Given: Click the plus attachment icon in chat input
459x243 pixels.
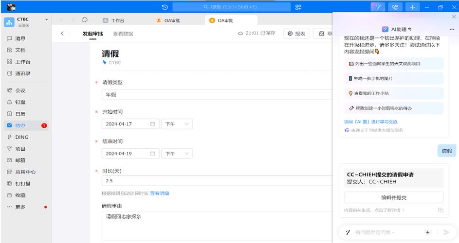Looking at the screenshot, I should 428,232.
